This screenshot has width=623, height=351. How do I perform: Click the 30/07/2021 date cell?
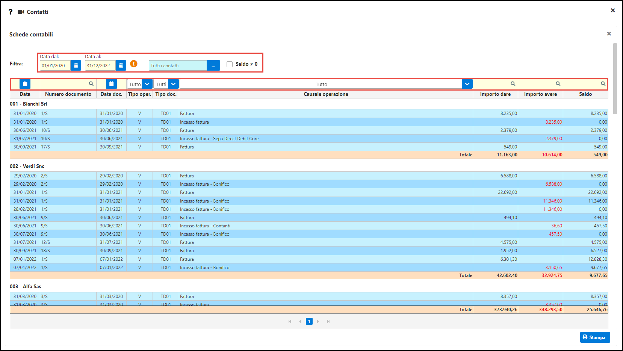(x=25, y=234)
